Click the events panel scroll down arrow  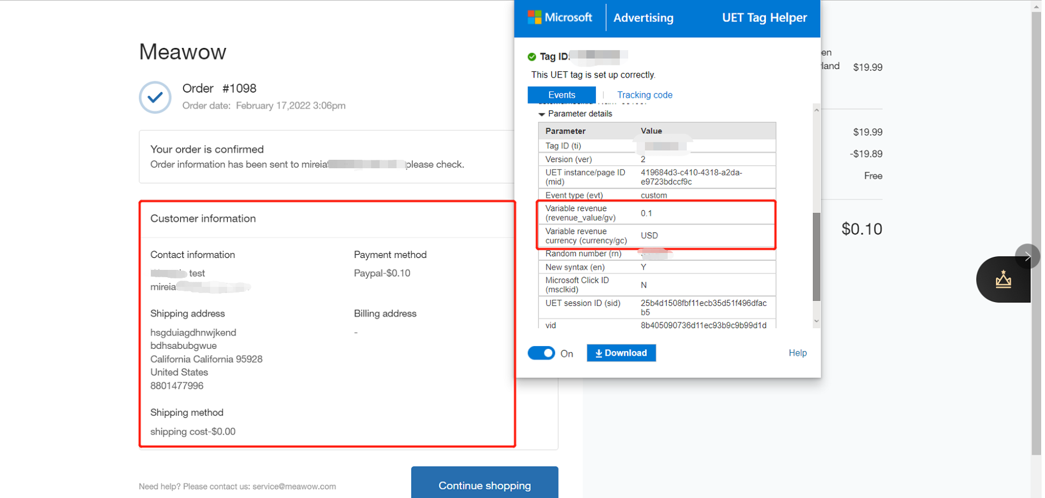[816, 321]
